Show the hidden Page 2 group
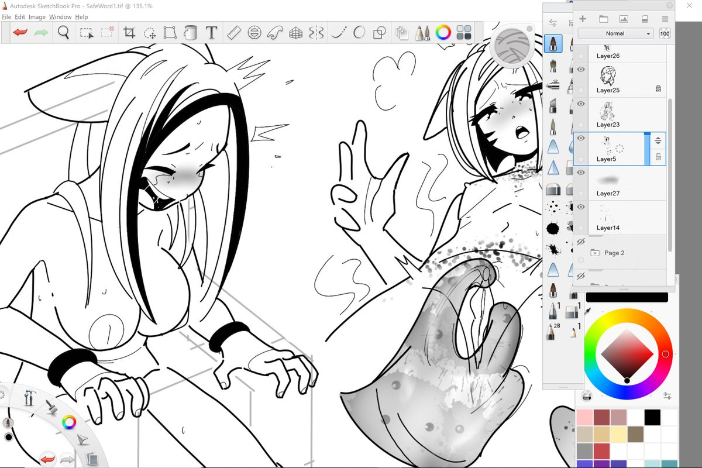The height and width of the screenshot is (468, 702). click(581, 242)
